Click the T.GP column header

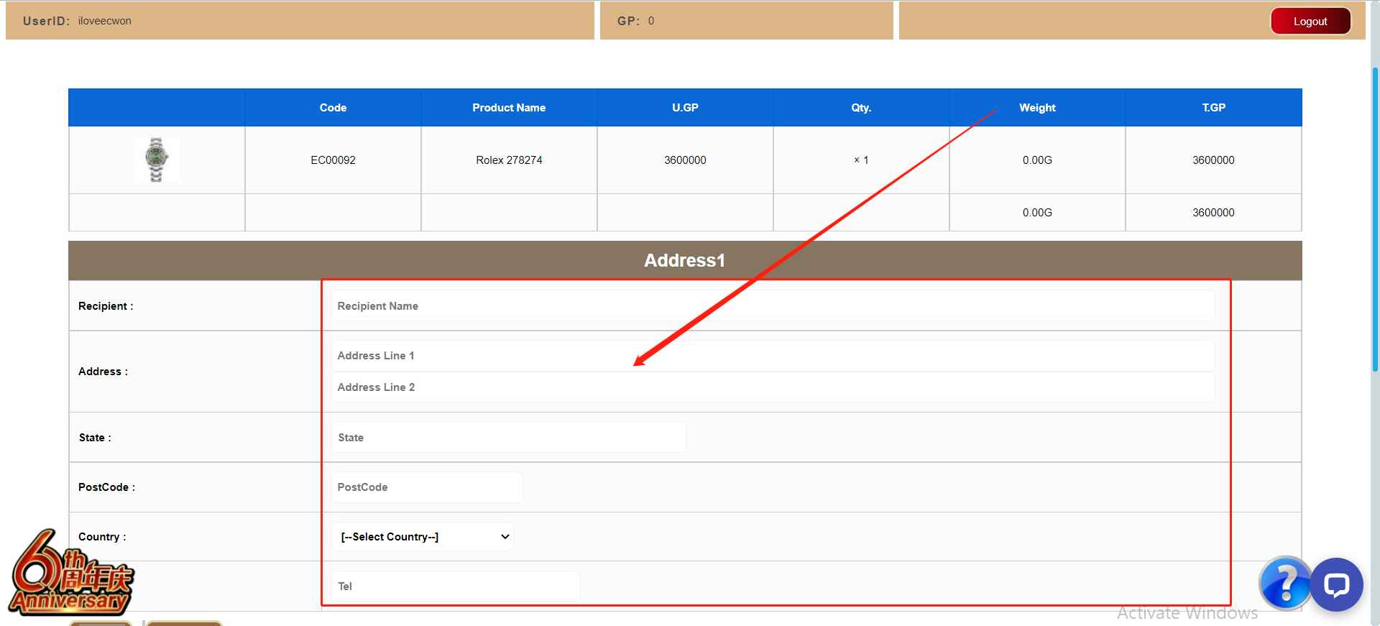click(x=1214, y=108)
